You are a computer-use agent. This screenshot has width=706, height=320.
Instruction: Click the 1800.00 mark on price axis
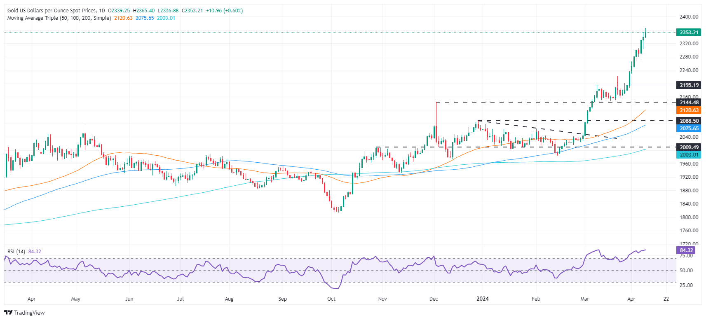(689, 217)
